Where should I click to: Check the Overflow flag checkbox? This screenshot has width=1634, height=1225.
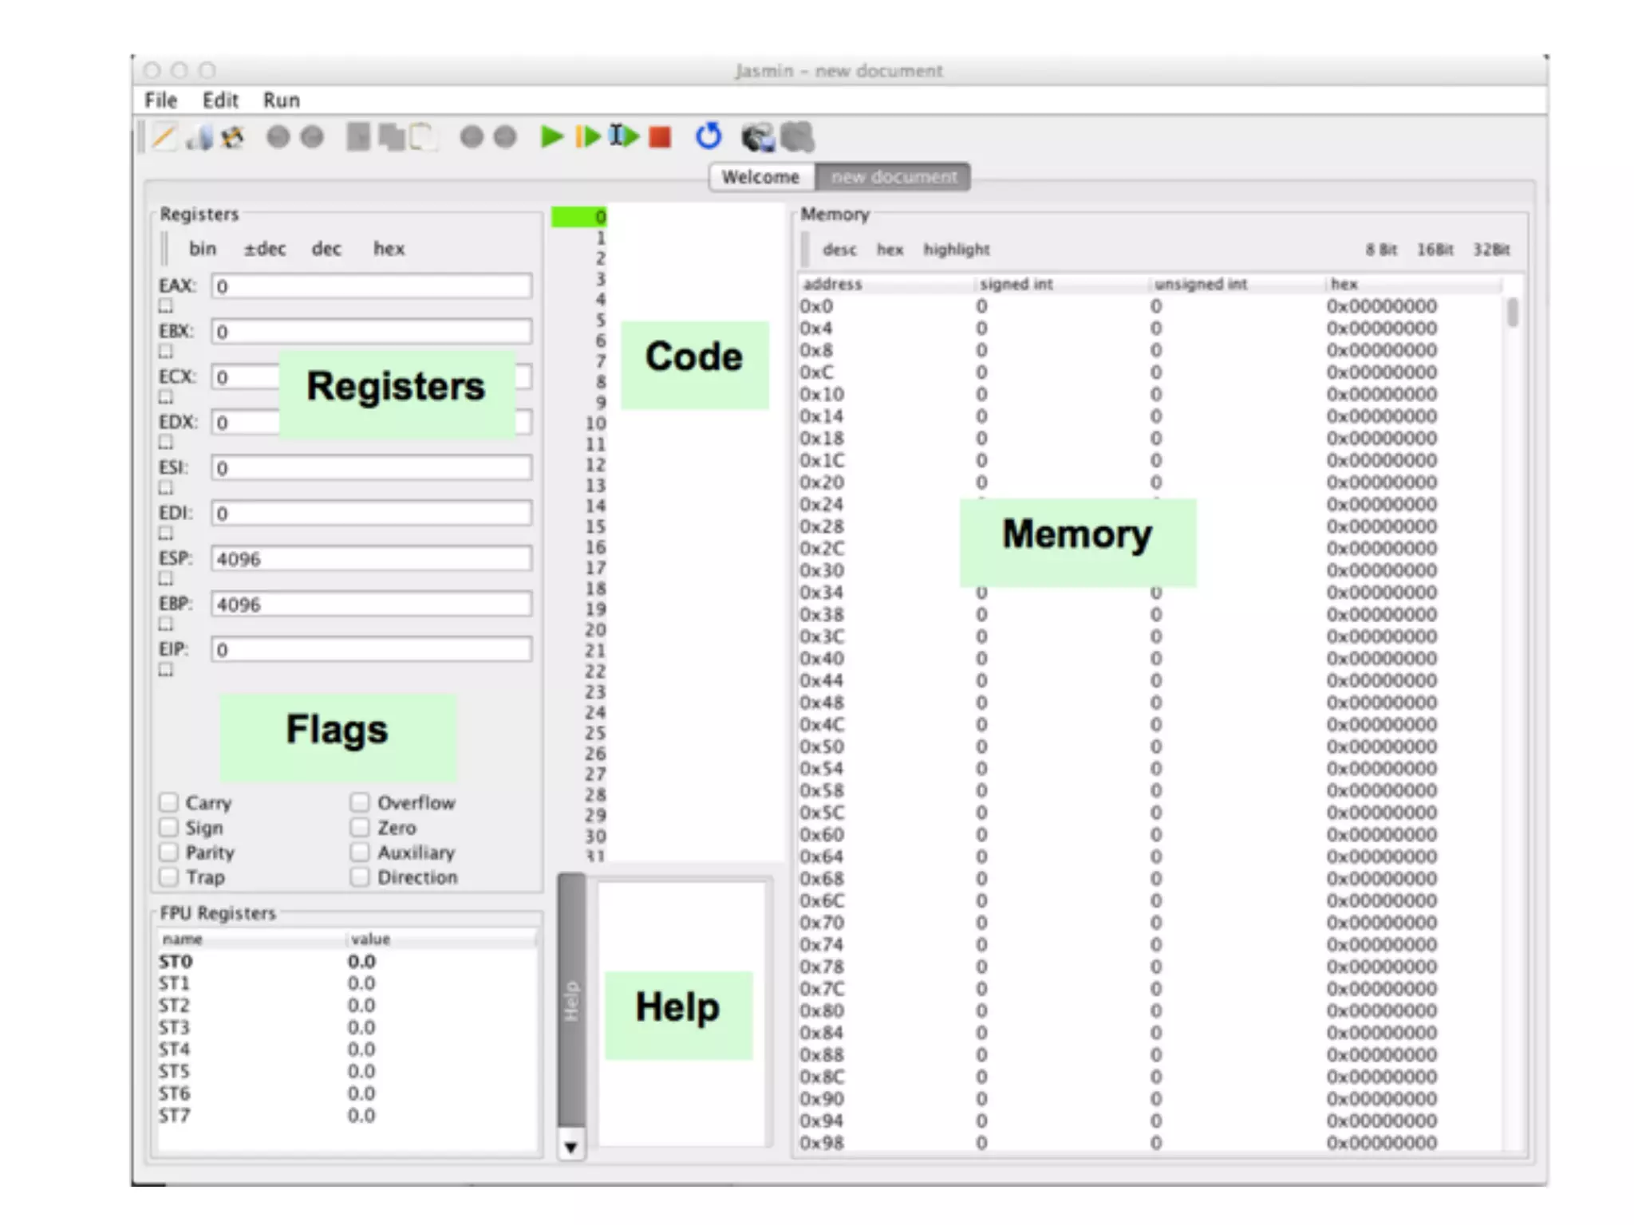tap(360, 802)
